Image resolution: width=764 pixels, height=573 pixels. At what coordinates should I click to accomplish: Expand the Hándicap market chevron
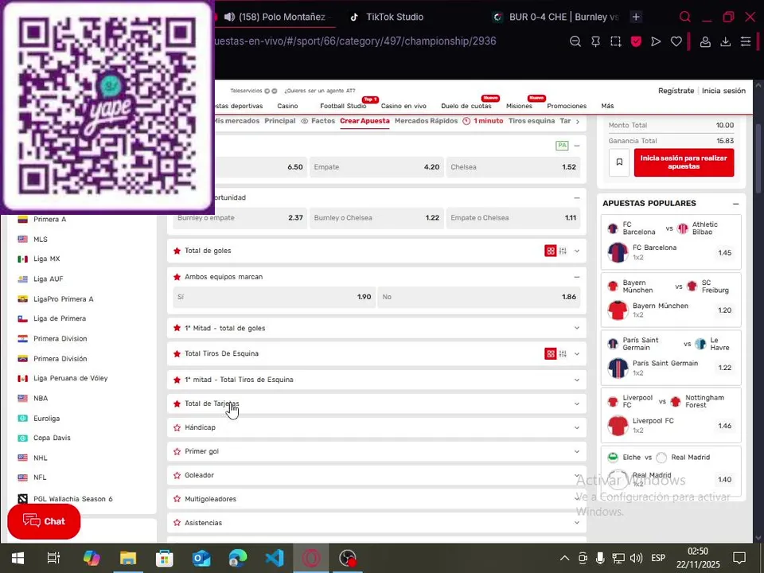tap(577, 427)
